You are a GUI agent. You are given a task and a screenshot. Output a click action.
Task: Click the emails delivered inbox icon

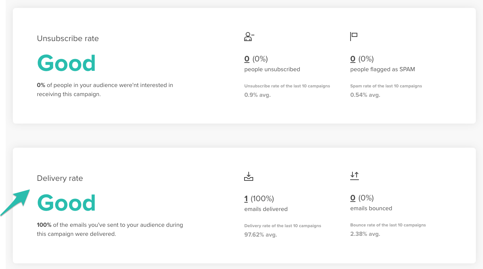249,176
